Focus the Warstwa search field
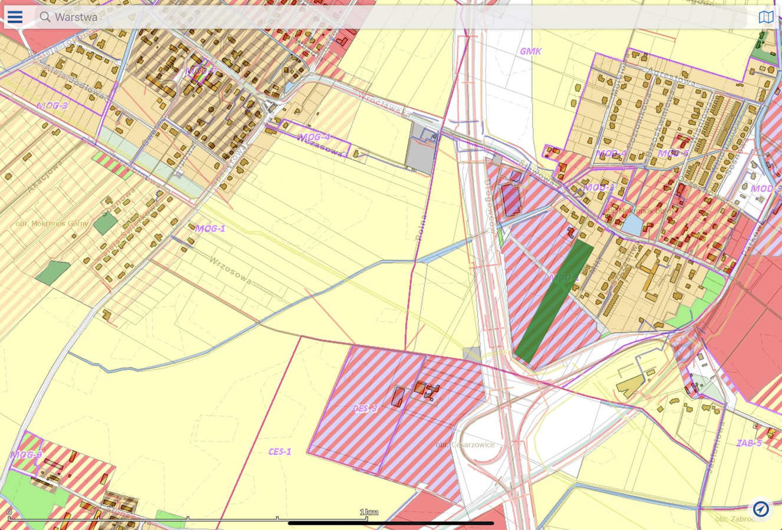 click(x=392, y=17)
